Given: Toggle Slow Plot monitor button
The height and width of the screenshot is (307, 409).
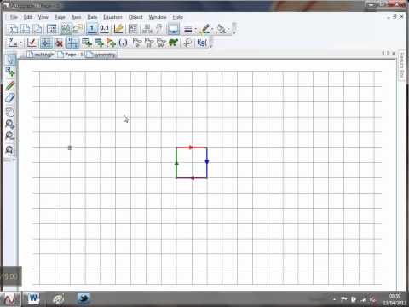Looking at the screenshot, I should point(173,29).
